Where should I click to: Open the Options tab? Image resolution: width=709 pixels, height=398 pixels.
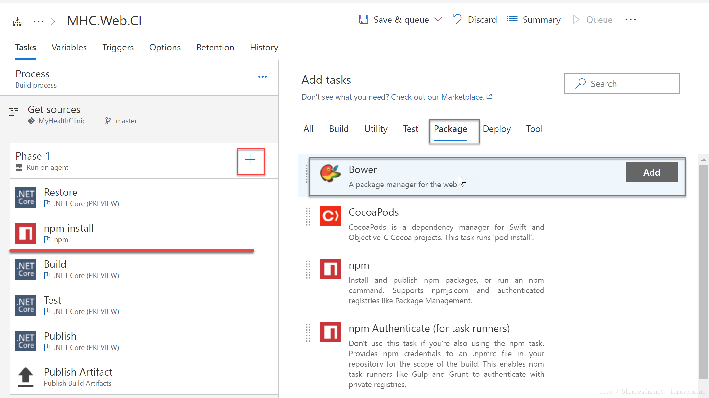[x=165, y=48]
